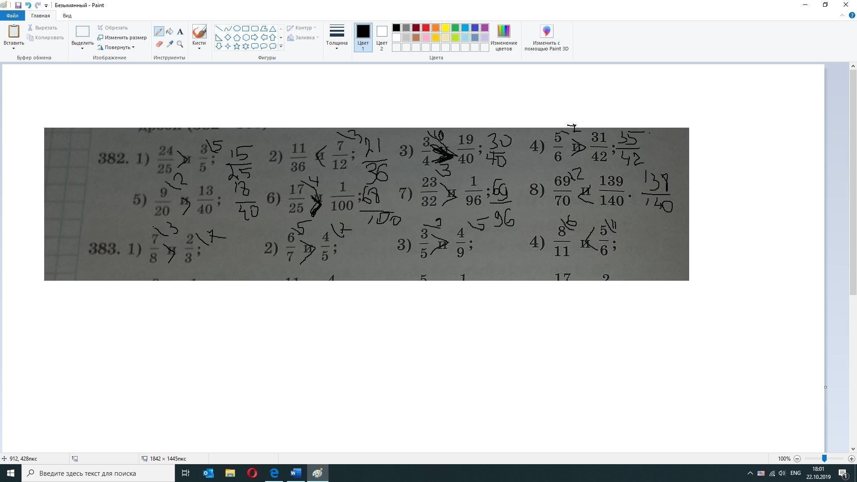Open the Thickness size dropdown
The width and height of the screenshot is (857, 482).
tap(337, 37)
